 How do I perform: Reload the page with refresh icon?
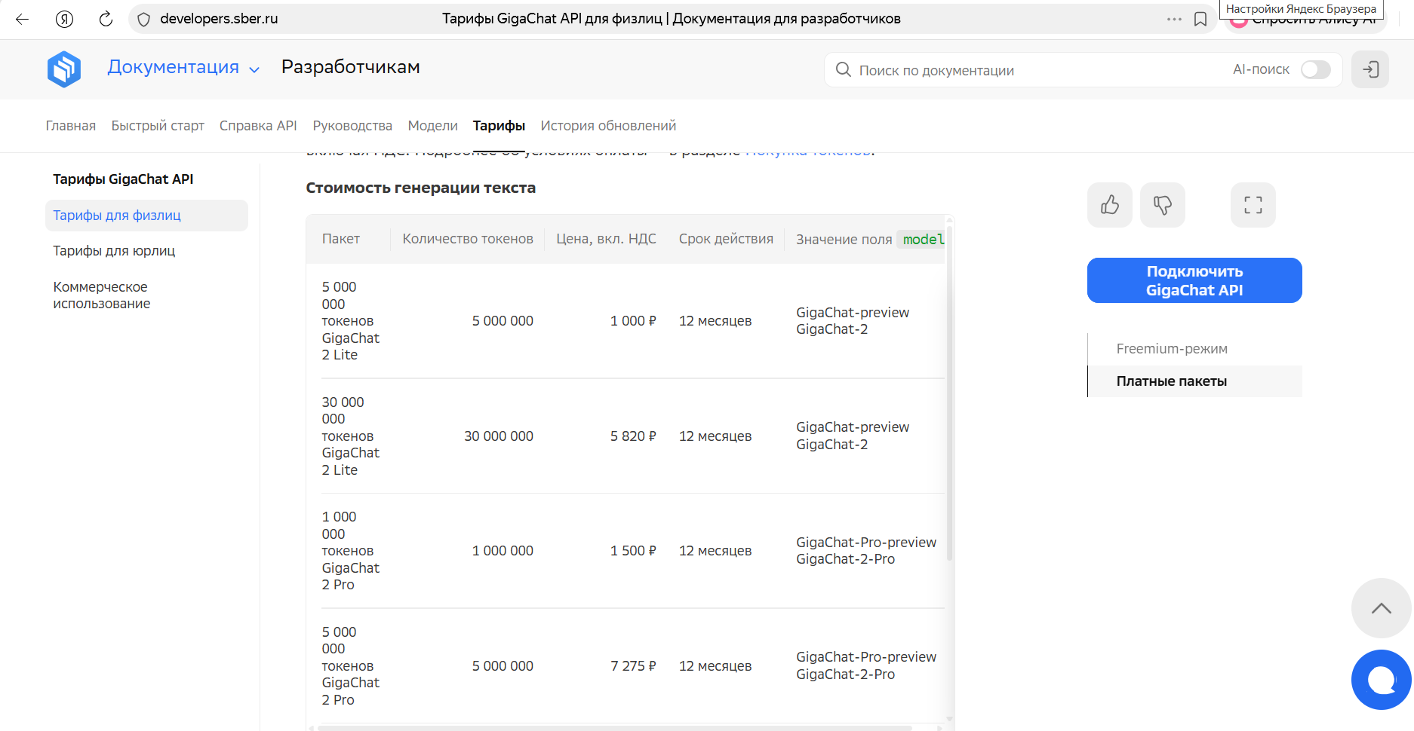click(x=106, y=19)
